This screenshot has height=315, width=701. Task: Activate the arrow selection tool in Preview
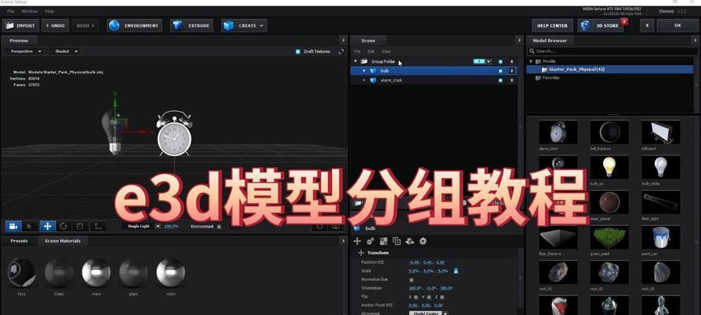pos(29,226)
